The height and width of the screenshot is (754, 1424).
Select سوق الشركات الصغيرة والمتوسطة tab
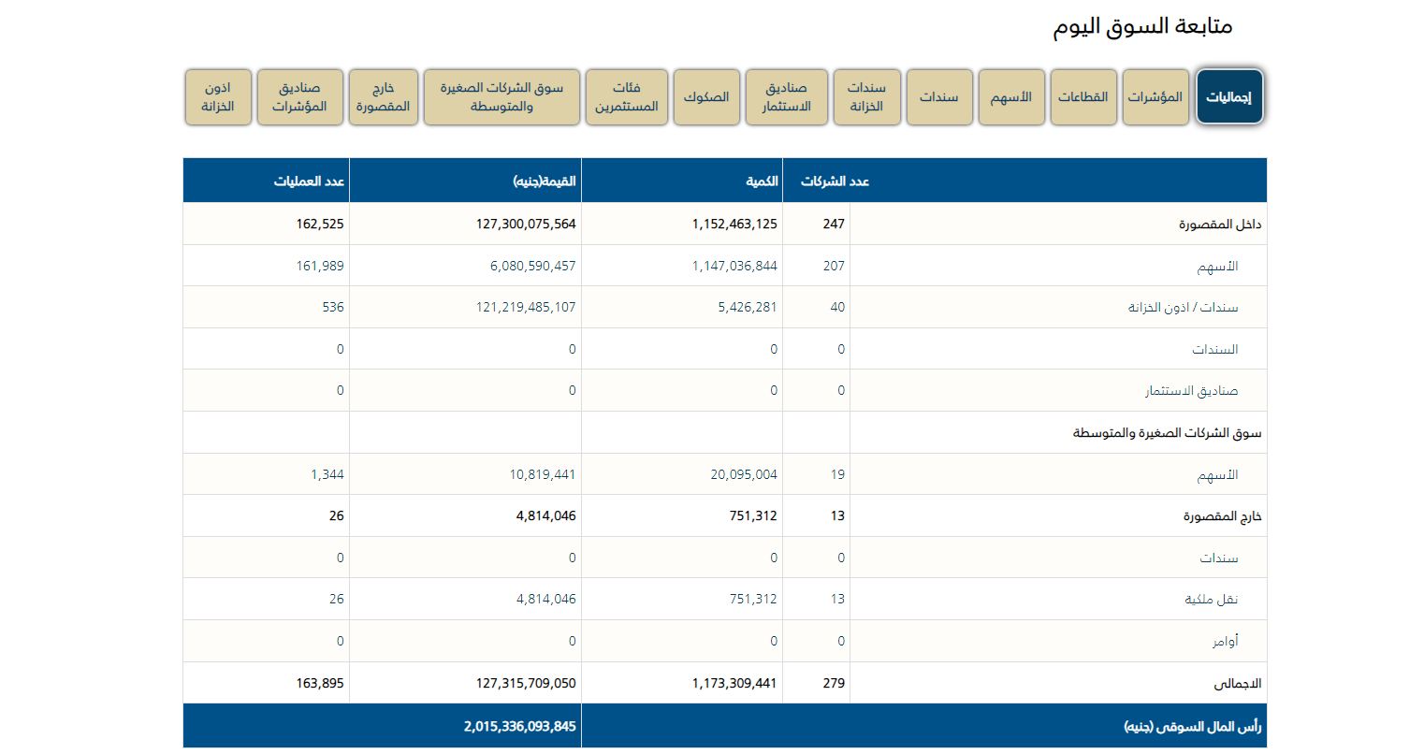click(x=501, y=97)
